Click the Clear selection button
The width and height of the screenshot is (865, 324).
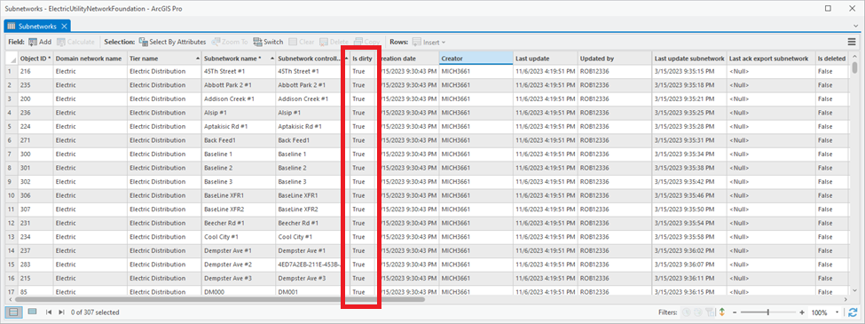[x=302, y=42]
